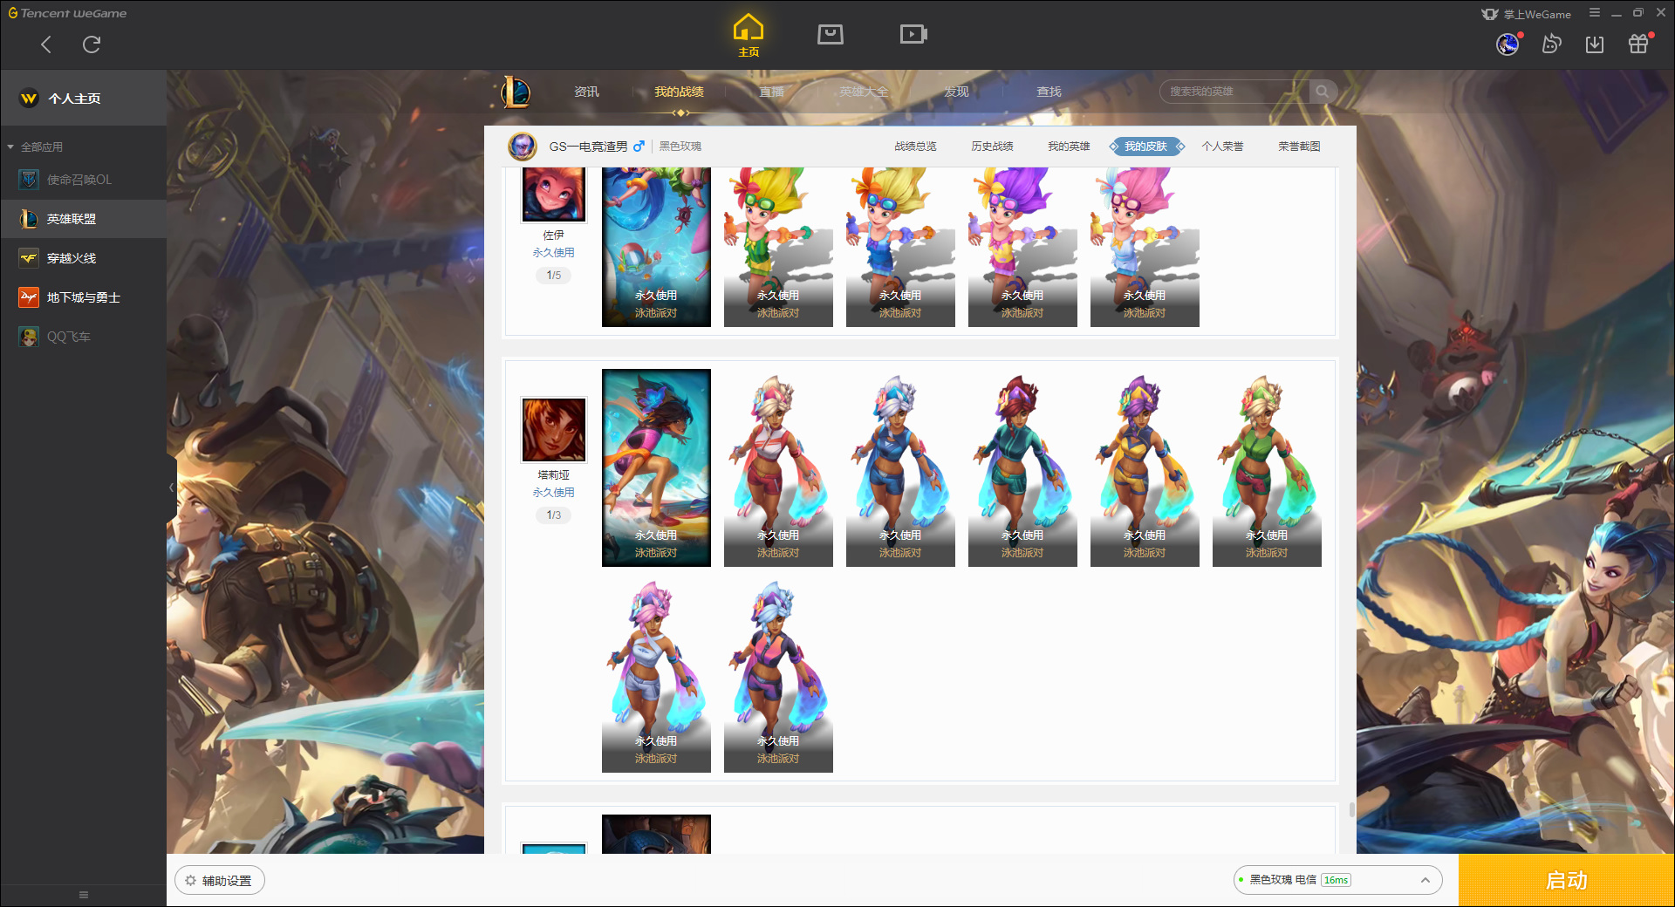This screenshot has height=907, width=1675.
Task: Open the user avatar globe icon
Action: [x=1507, y=44]
